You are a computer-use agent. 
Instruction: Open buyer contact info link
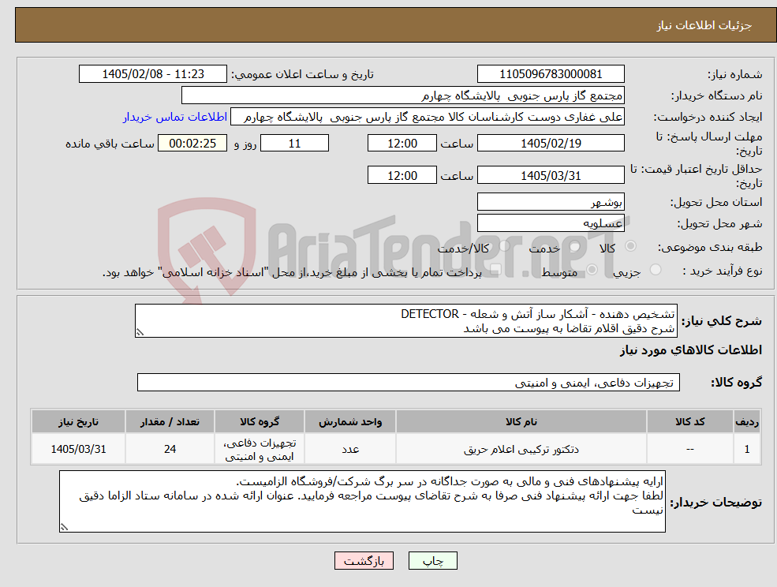(175, 117)
